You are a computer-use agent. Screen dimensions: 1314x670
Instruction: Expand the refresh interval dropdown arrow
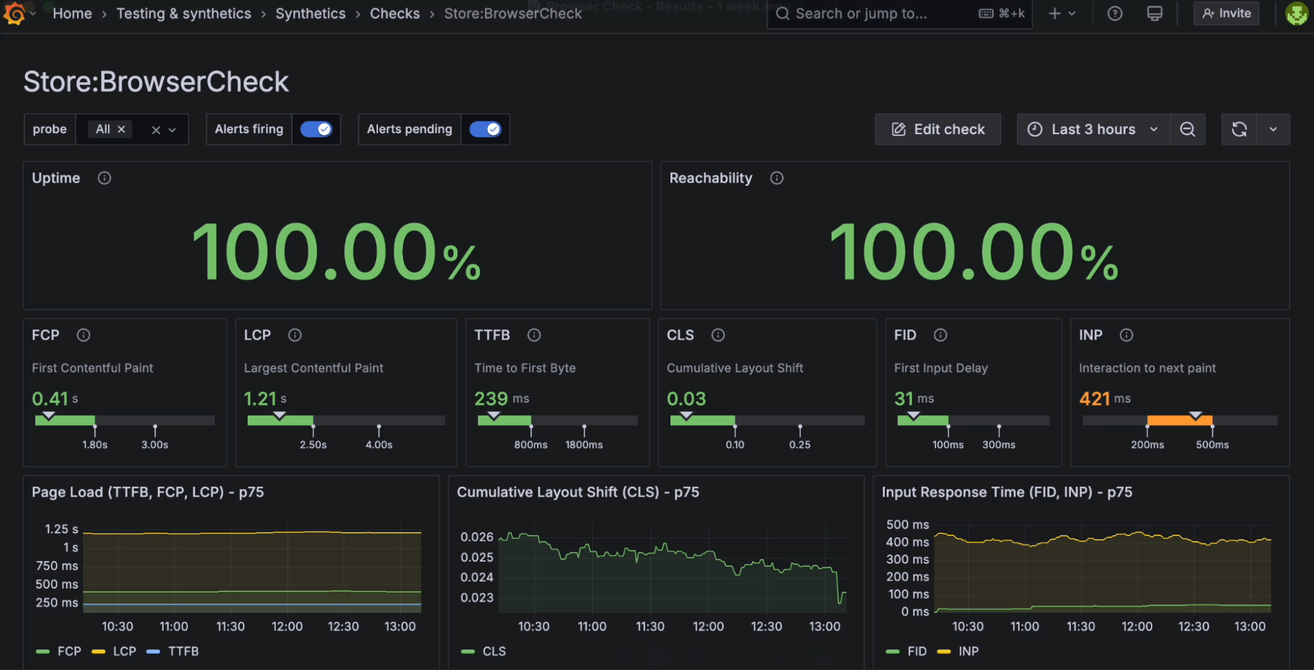[1273, 129]
